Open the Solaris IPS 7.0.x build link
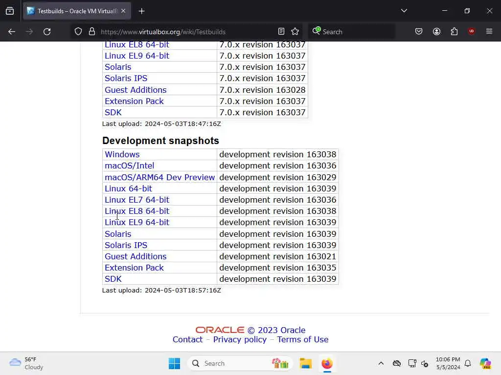The image size is (501, 375). point(126,78)
